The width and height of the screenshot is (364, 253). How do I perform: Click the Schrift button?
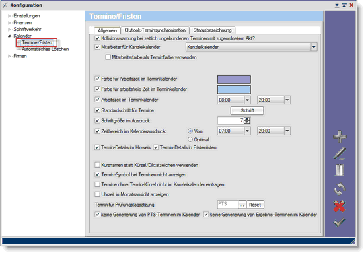pos(247,110)
